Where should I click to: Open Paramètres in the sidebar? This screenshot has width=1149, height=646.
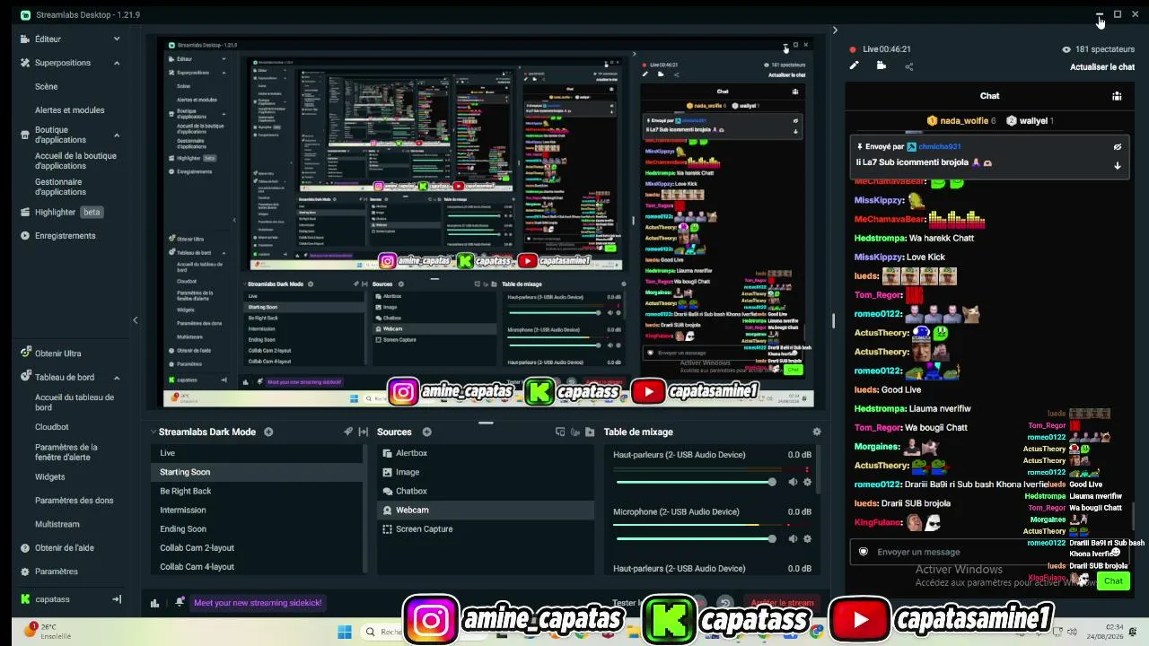click(56, 572)
